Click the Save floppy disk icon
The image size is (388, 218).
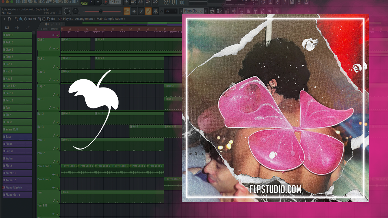(292, 2)
